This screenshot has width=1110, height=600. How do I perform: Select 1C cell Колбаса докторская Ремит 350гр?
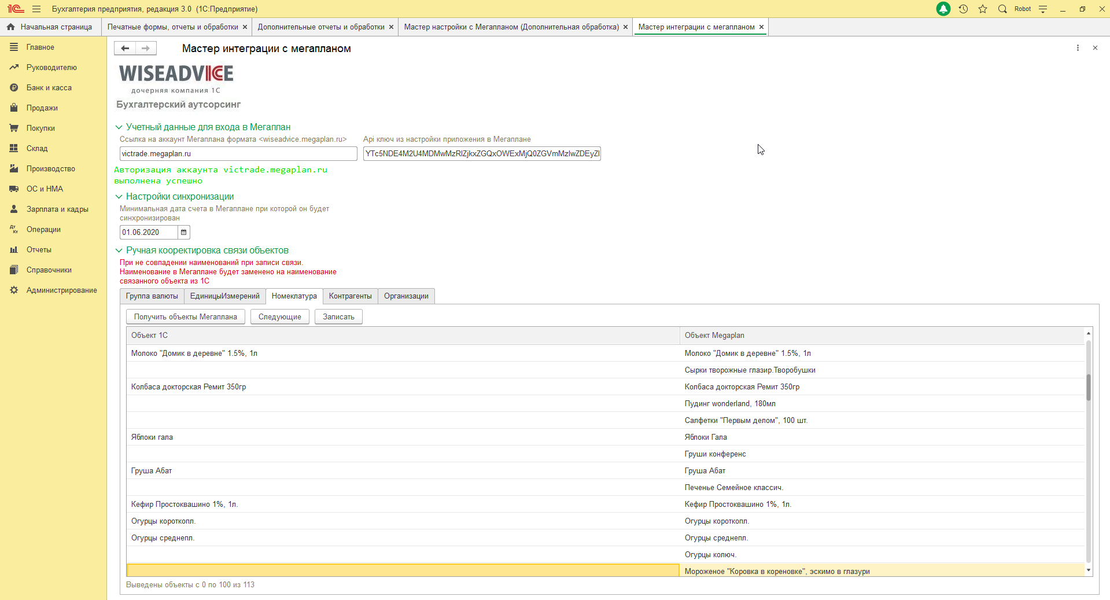[403, 386]
